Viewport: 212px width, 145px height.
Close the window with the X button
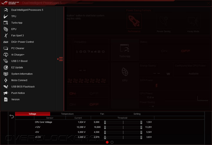click(208, 3)
